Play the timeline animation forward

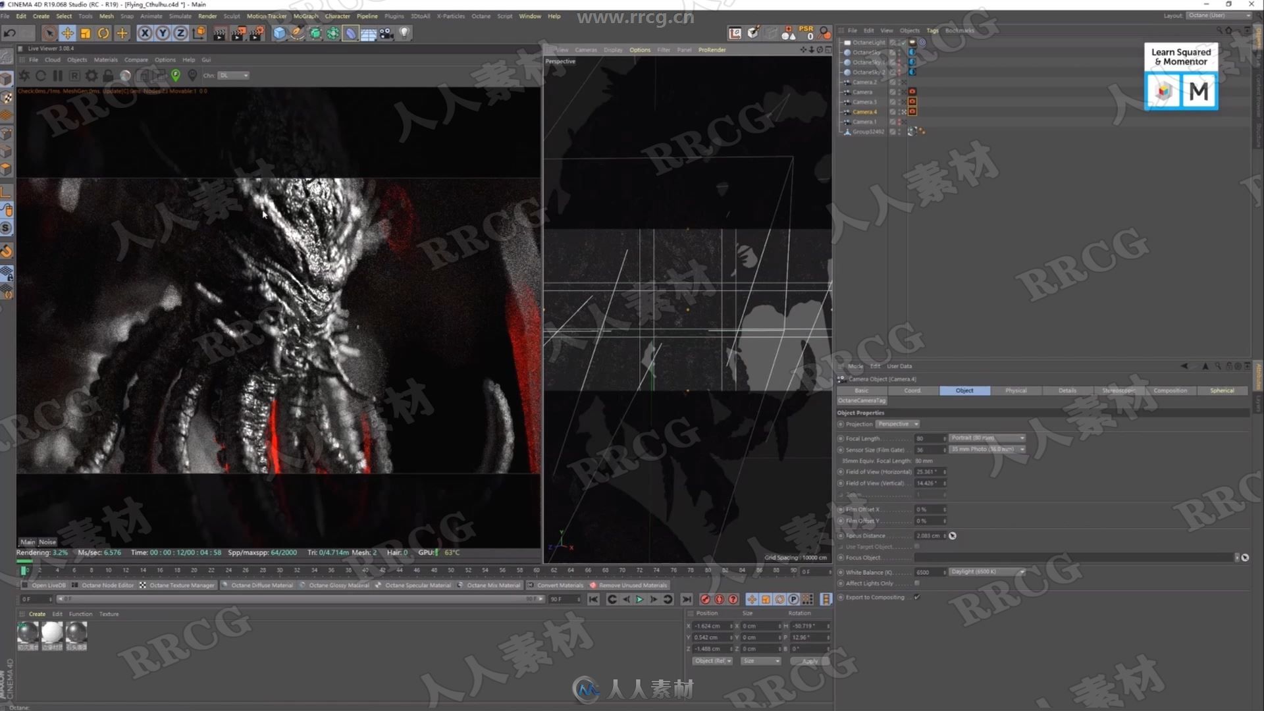click(x=639, y=599)
